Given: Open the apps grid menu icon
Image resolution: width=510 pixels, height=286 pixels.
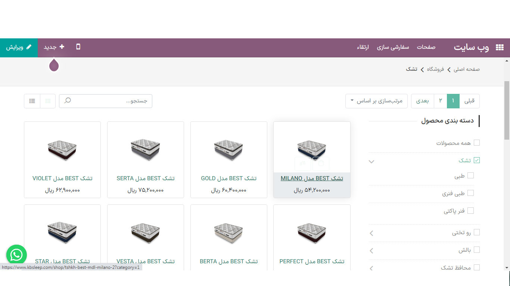Looking at the screenshot, I should tap(500, 47).
